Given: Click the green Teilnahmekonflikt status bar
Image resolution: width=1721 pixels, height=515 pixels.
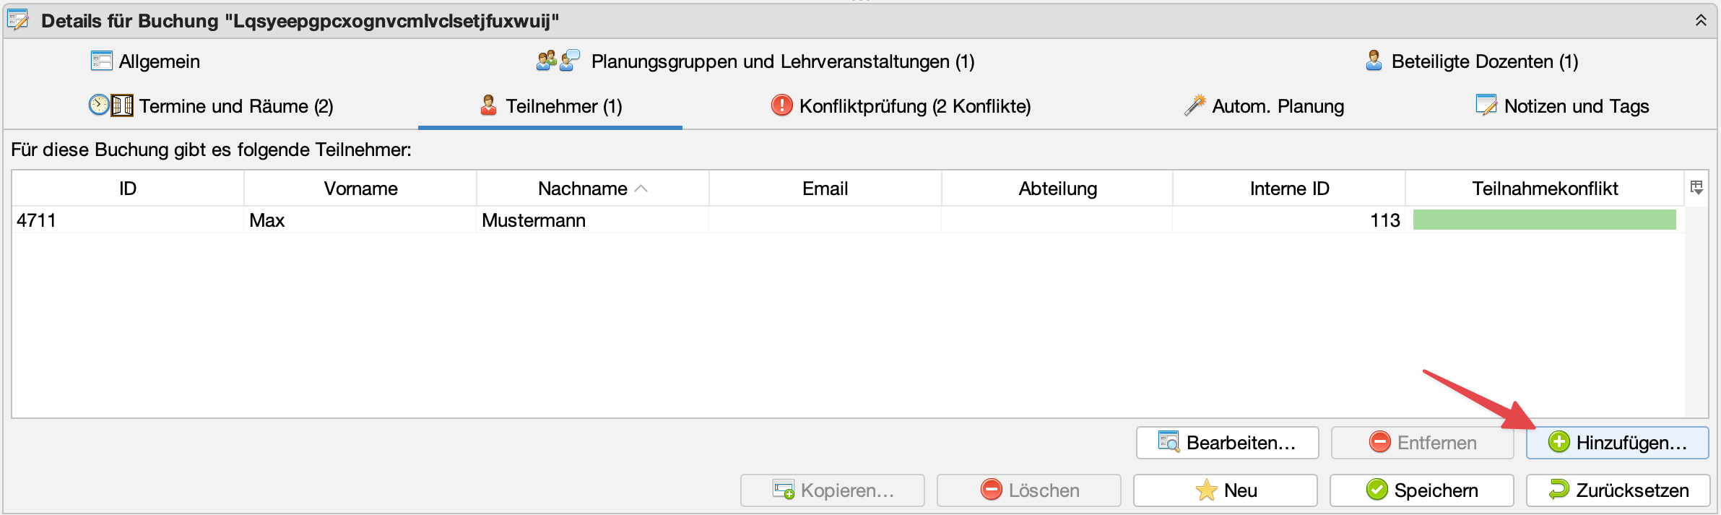Looking at the screenshot, I should coord(1544,220).
